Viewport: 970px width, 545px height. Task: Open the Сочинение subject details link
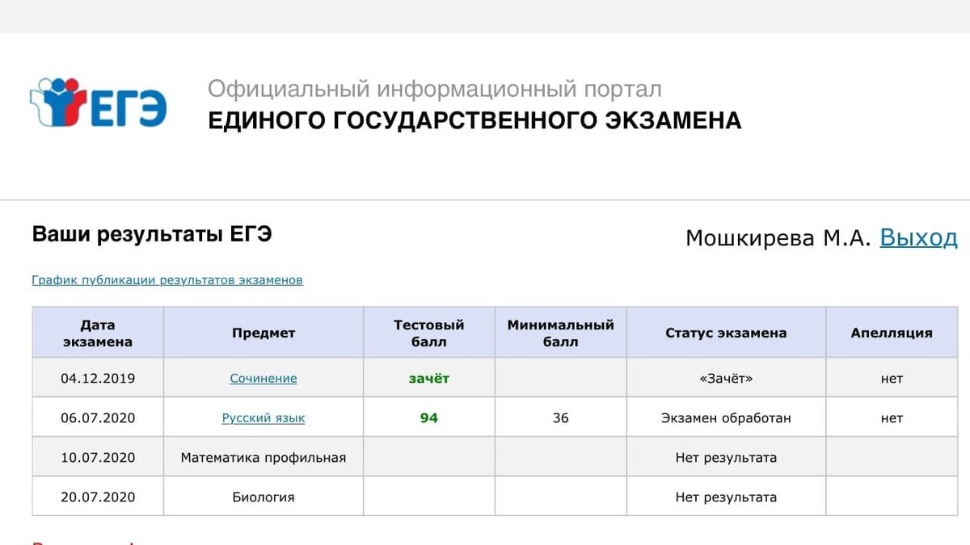263,377
